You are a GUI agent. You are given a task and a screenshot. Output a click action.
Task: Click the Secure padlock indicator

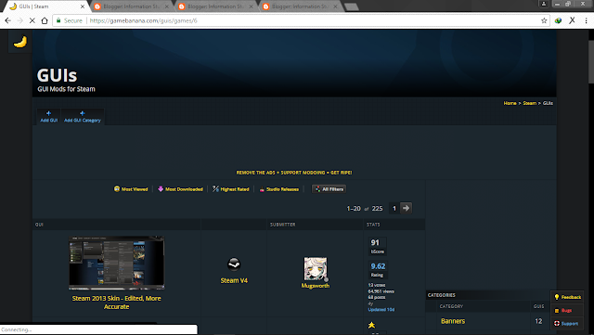pyautogui.click(x=70, y=20)
